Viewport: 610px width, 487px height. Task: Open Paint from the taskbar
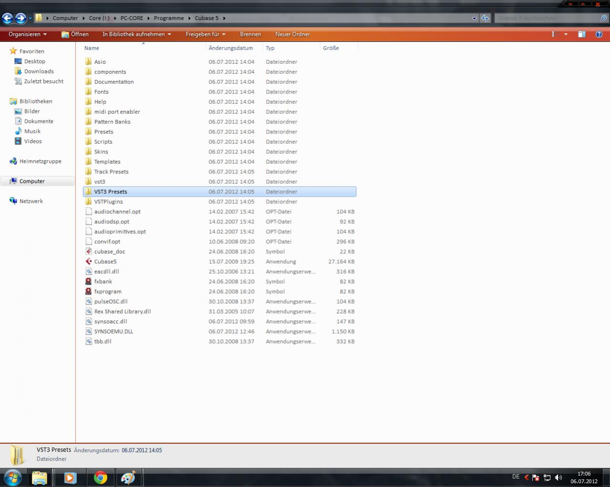(128, 477)
